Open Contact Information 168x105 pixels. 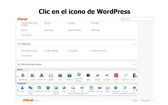[x=99, y=51]
